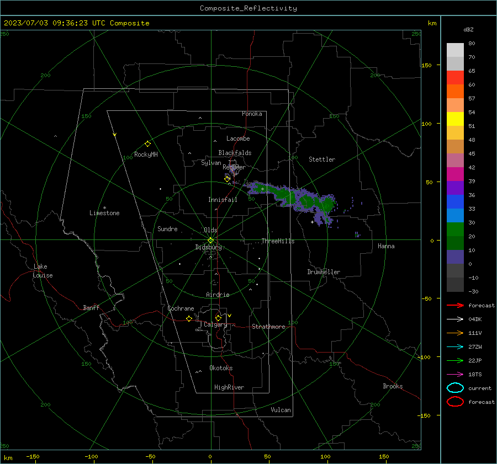The image size is (497, 464).
Task: Click the Airdrie city label
Action: [x=218, y=295]
